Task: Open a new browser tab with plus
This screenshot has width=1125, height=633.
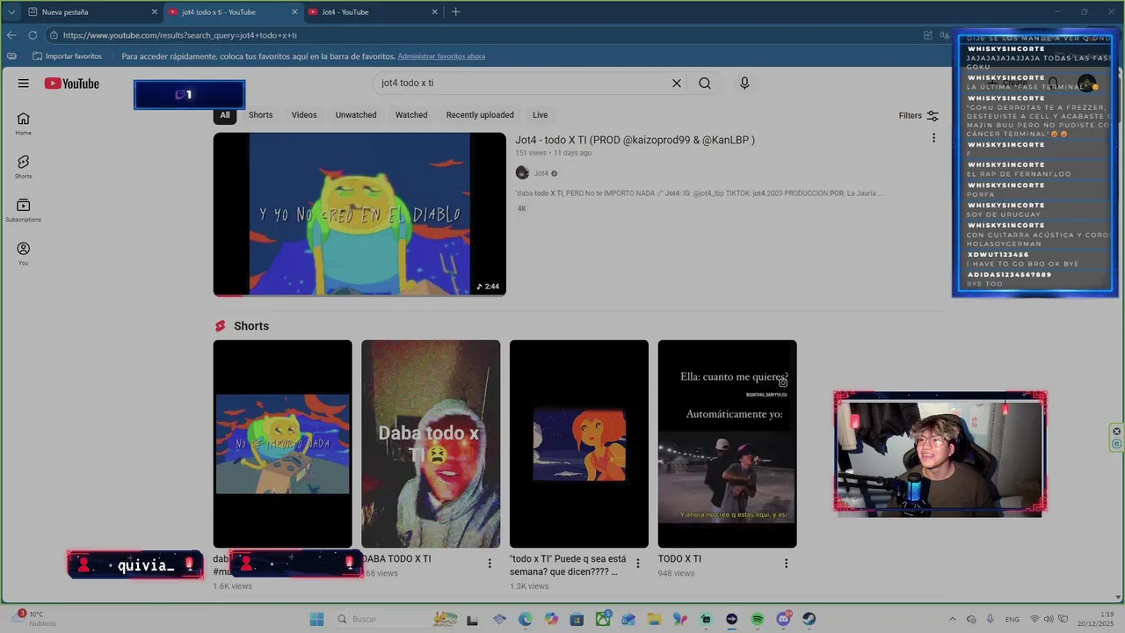Action: (455, 12)
